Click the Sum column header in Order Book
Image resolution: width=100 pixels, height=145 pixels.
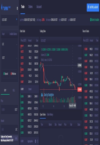point(37,41)
